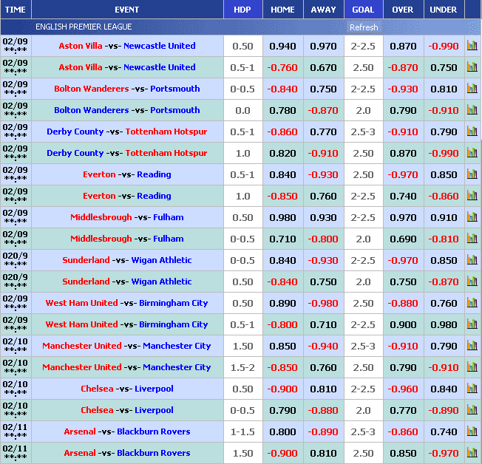Click English Premier League header label
The width and height of the screenshot is (482, 464).
pos(84,27)
